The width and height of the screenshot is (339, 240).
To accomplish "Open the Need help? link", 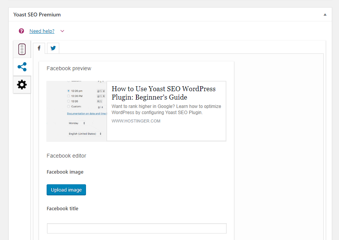I will (42, 31).
